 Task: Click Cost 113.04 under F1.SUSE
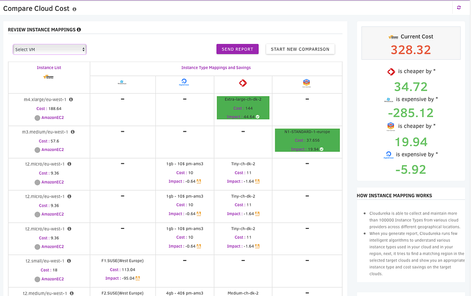pyautogui.click(x=122, y=269)
